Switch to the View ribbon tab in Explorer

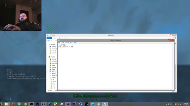pyautogui.click(x=66, y=38)
